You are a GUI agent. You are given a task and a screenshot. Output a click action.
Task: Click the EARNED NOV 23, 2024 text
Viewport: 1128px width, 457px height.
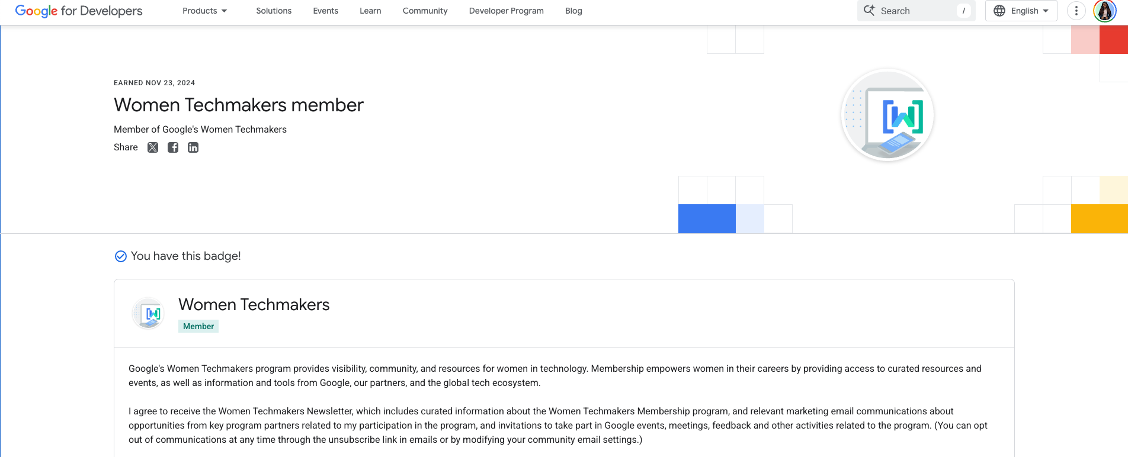pos(155,83)
